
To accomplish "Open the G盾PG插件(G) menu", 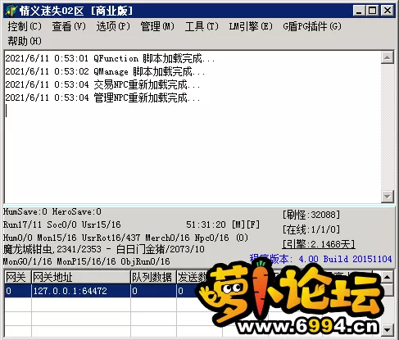I will pos(312,26).
